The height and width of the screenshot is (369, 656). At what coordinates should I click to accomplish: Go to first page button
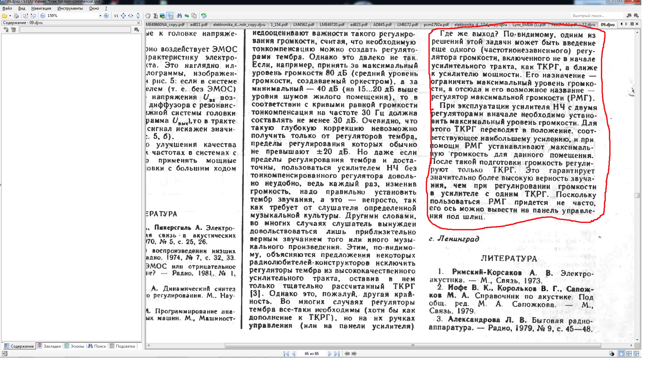[x=286, y=354]
